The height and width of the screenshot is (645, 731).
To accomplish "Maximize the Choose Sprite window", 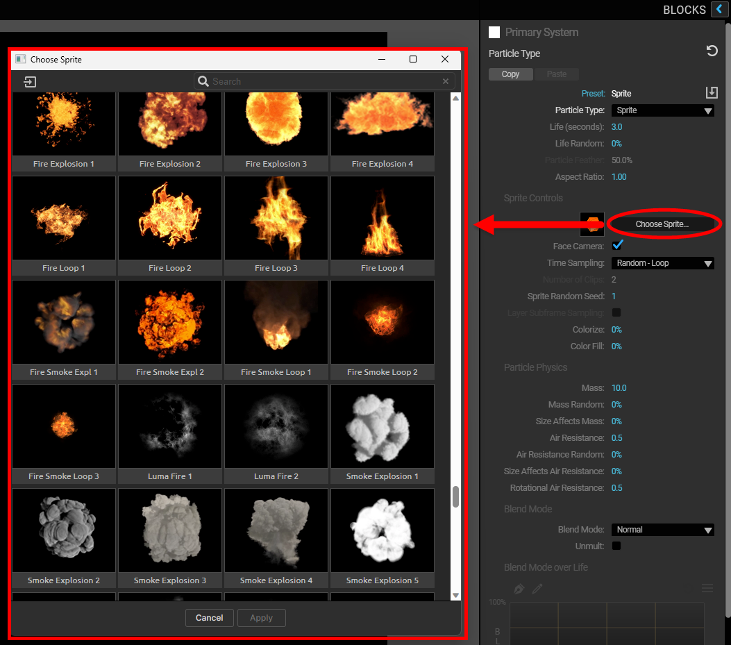I will click(x=412, y=59).
